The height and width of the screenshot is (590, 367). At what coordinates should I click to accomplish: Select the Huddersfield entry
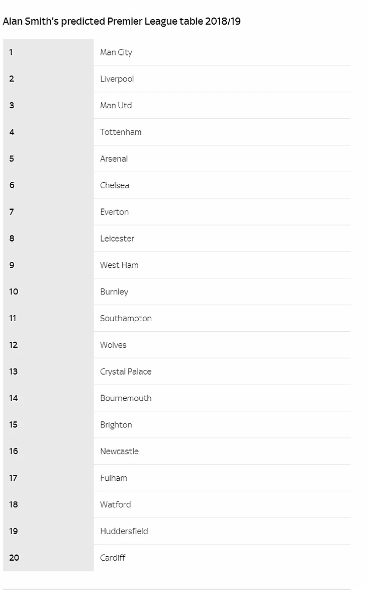click(124, 531)
